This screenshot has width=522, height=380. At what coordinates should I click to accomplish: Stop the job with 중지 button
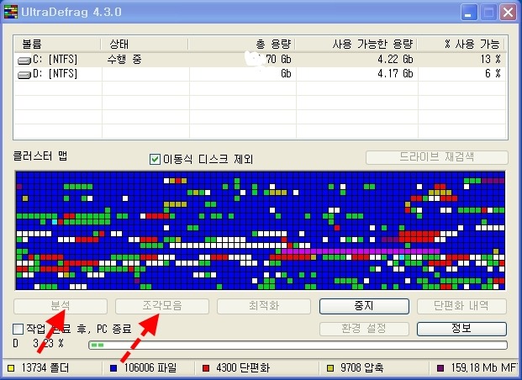(364, 306)
